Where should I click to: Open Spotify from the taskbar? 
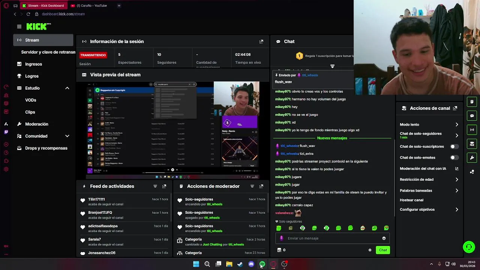[x=262, y=264]
